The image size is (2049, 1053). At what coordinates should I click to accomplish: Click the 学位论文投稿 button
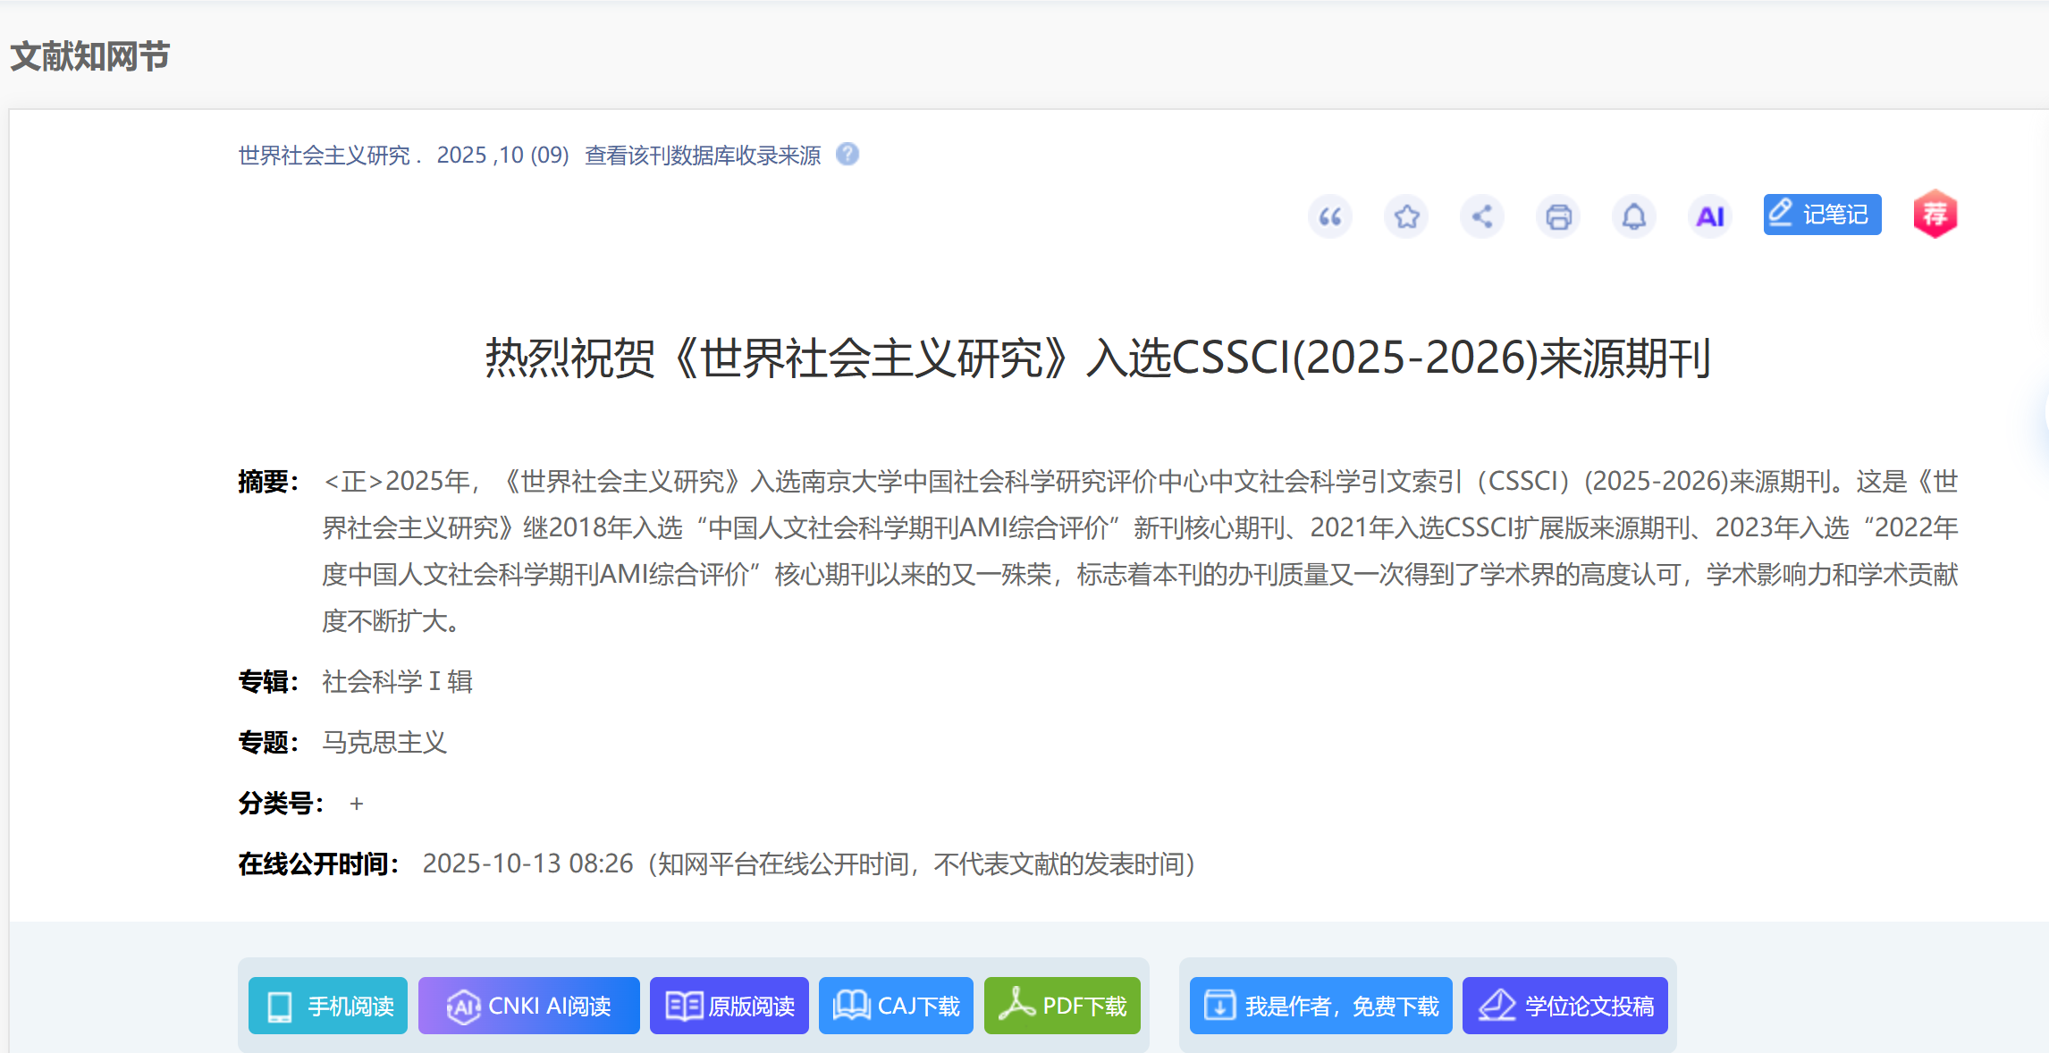tap(1564, 1006)
